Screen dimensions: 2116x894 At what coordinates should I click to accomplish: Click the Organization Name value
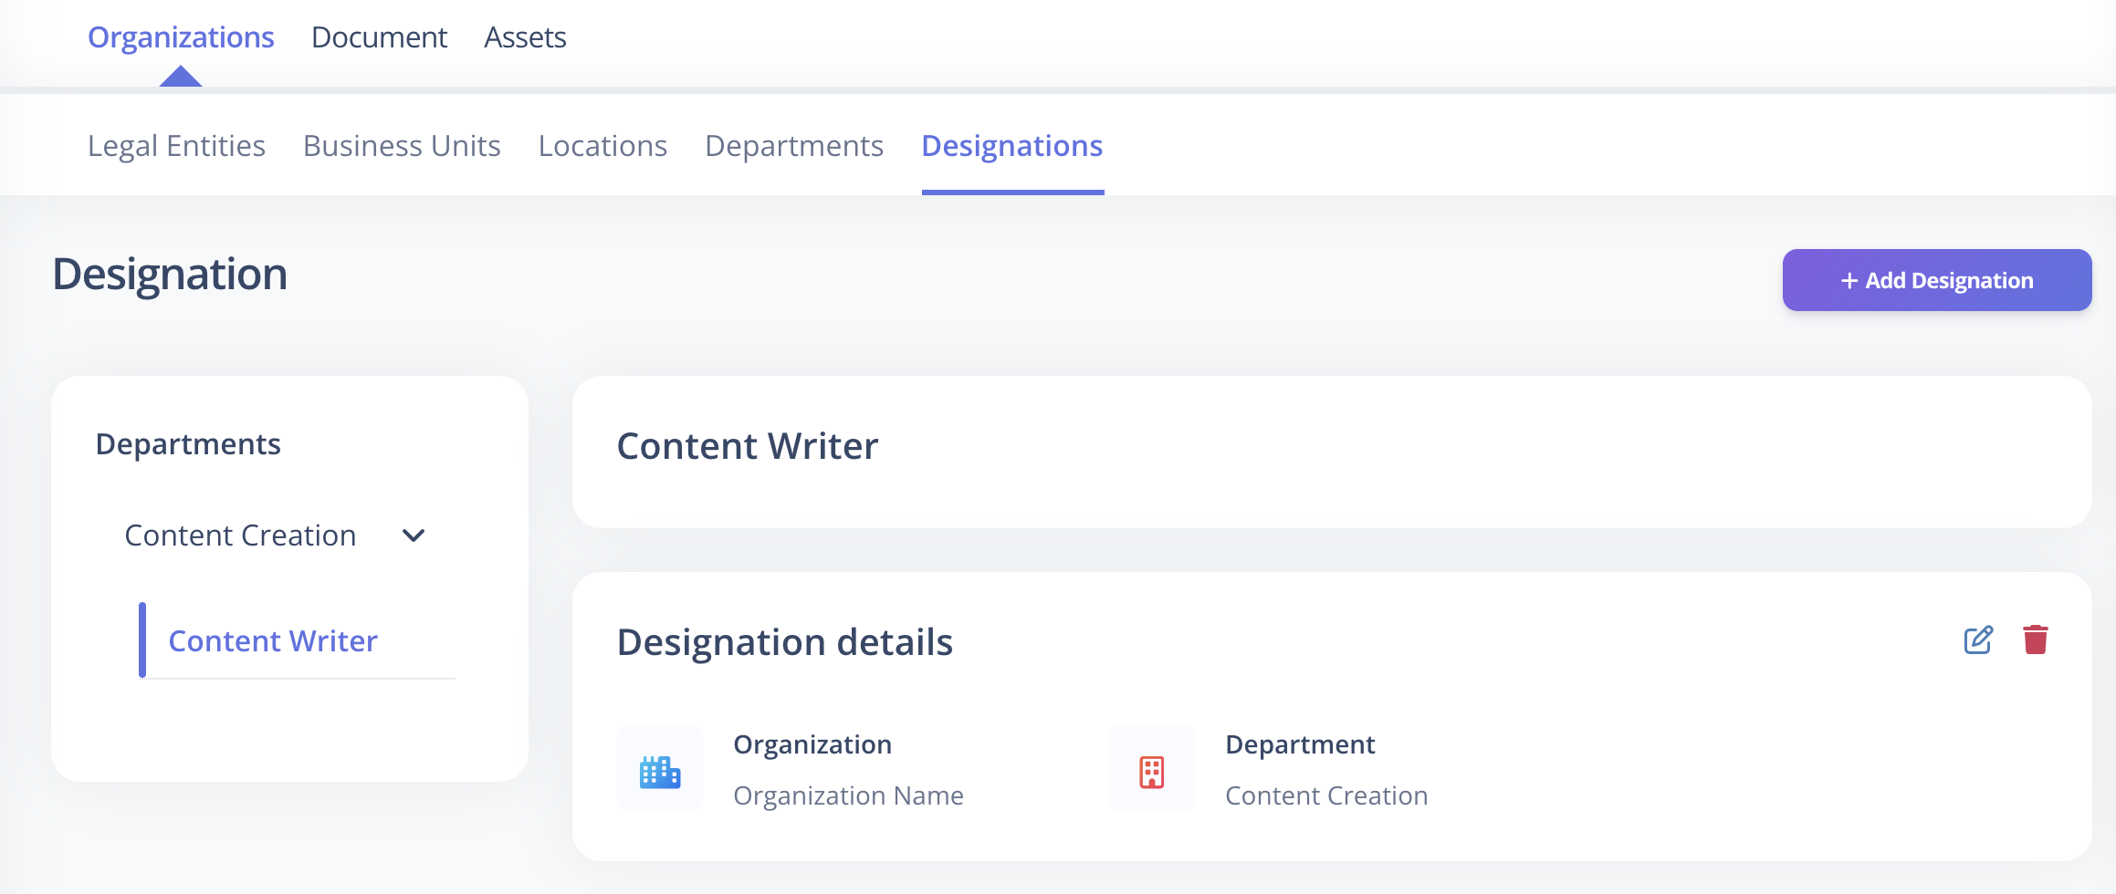pos(848,795)
